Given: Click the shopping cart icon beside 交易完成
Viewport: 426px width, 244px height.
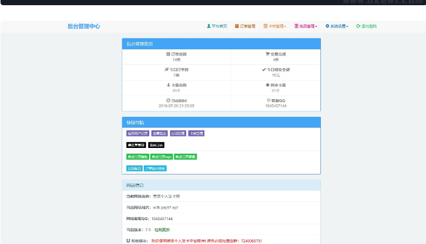Looking at the screenshot, I should tap(267, 54).
